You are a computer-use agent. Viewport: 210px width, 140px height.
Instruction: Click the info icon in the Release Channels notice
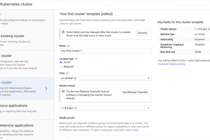coord(63,91)
